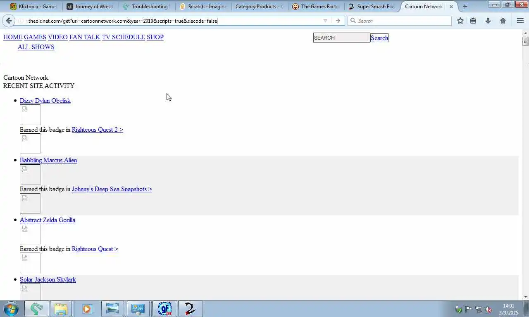Open the picture viewer taskbar icon
The image size is (529, 317).
point(112,309)
